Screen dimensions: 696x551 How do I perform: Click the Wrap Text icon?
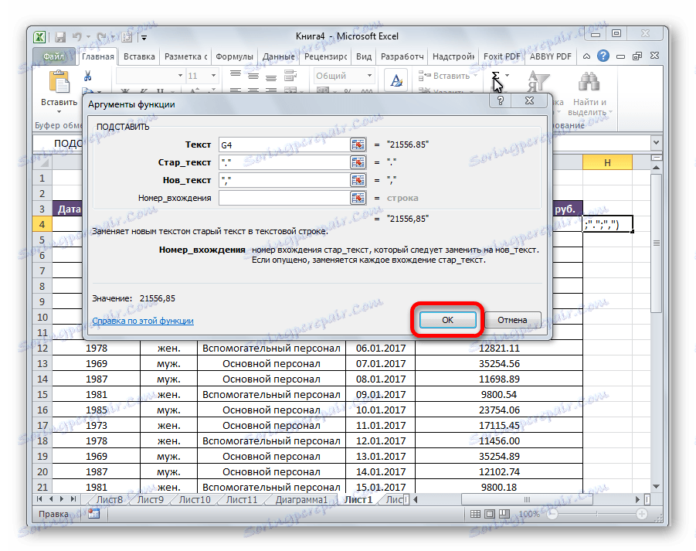click(290, 76)
